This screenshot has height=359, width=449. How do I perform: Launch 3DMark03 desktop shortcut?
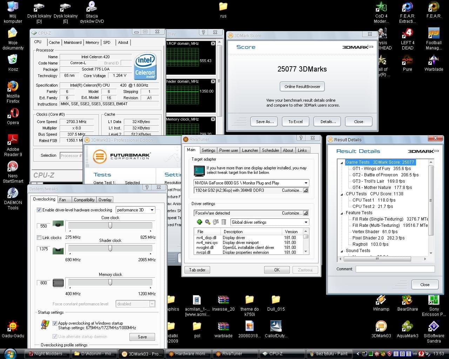381,329
